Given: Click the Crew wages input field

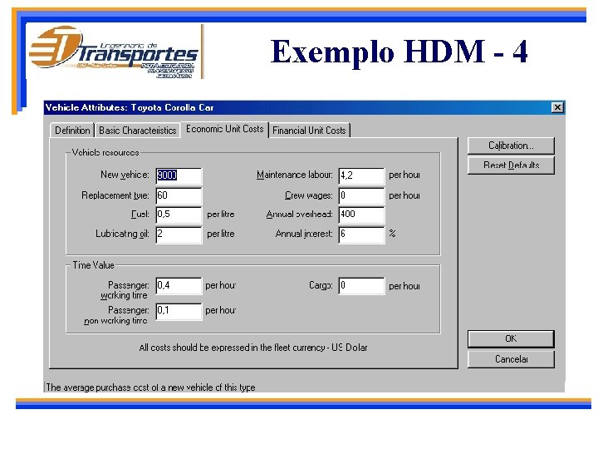Looking at the screenshot, I should [x=361, y=195].
